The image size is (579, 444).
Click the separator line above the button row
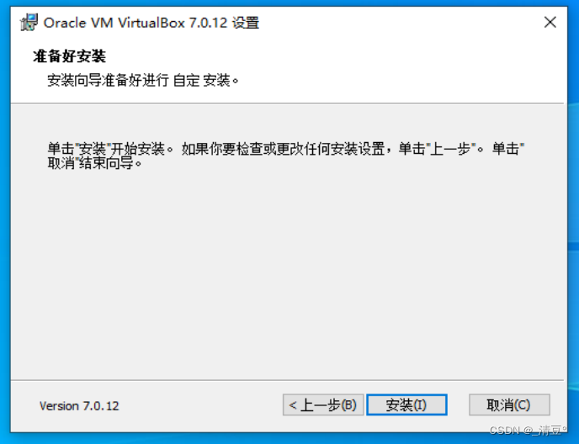point(287,380)
